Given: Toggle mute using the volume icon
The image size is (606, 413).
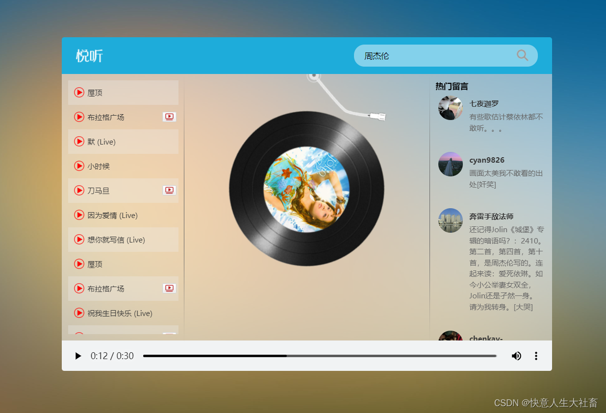Looking at the screenshot, I should [516, 356].
